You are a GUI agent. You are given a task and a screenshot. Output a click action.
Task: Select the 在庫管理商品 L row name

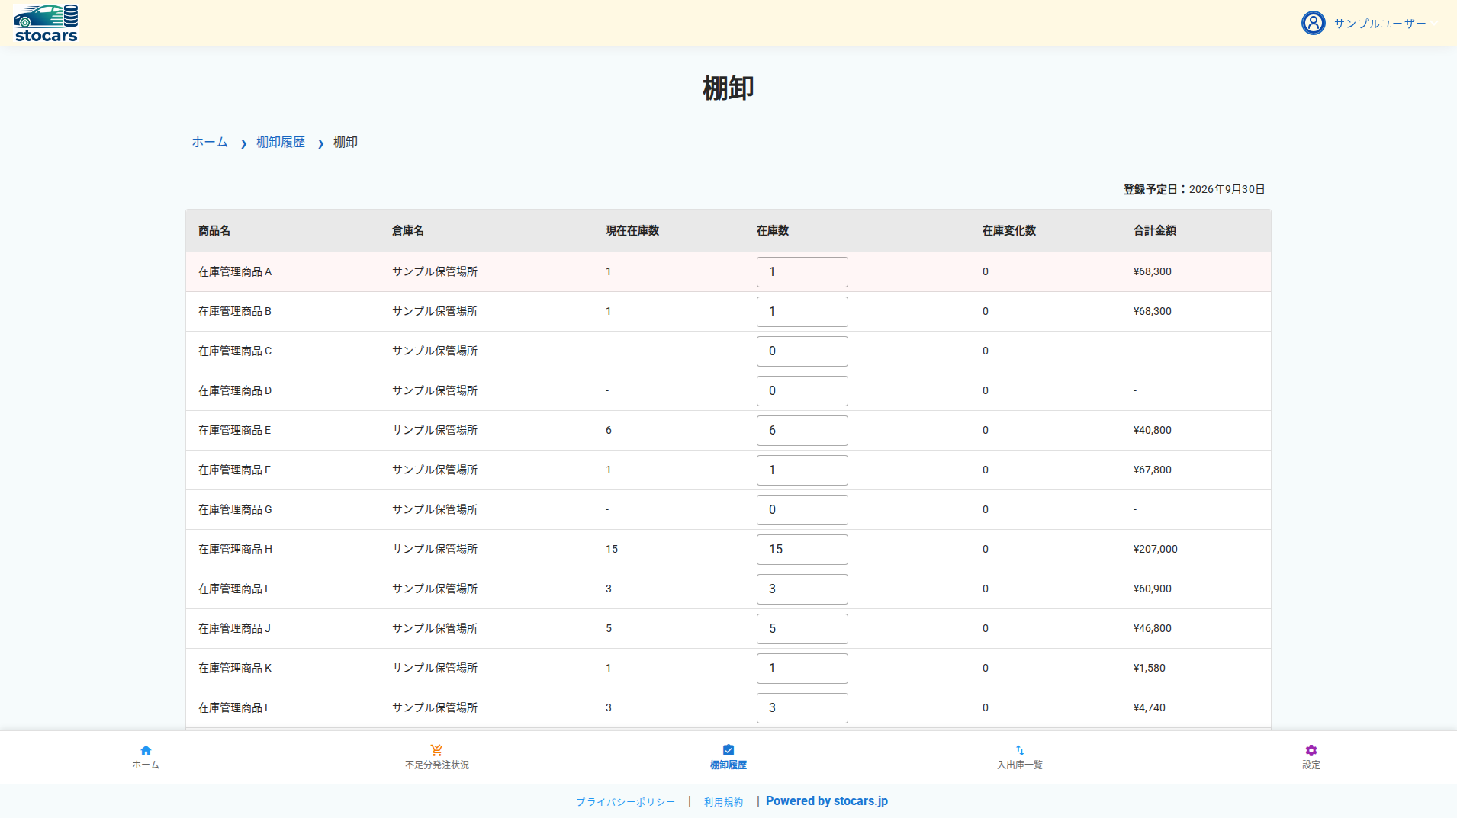234,707
